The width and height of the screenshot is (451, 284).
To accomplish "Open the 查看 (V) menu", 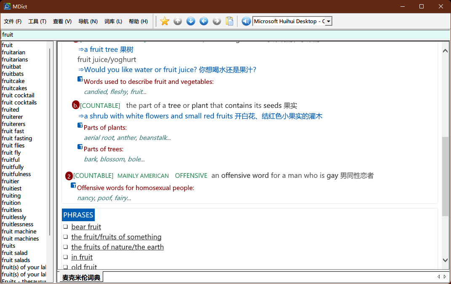I will click(x=62, y=21).
